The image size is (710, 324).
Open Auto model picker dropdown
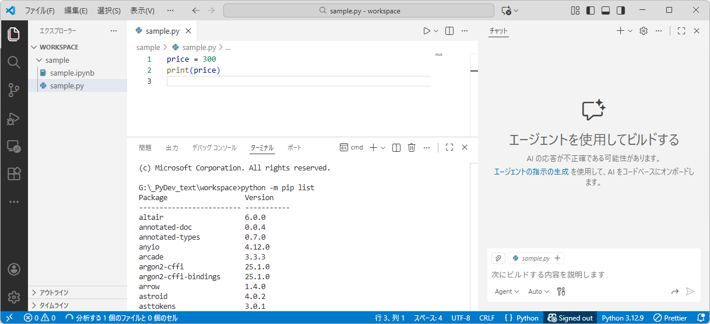(x=539, y=291)
